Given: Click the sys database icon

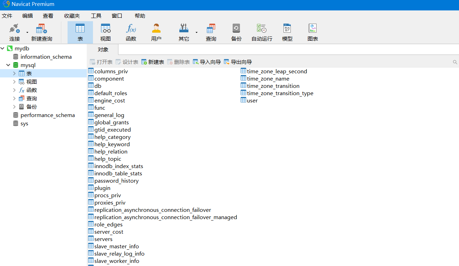Looking at the screenshot, I should 16,123.
